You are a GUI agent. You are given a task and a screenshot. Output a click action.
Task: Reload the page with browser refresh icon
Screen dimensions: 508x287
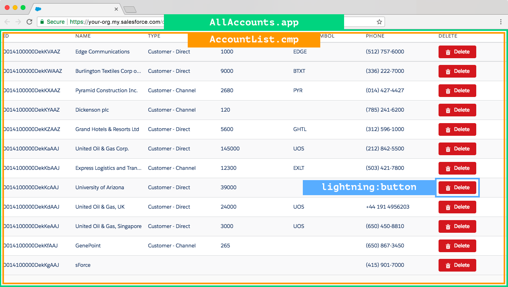coord(29,22)
